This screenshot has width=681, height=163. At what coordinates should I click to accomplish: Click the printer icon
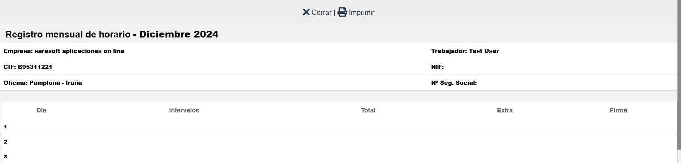click(342, 12)
